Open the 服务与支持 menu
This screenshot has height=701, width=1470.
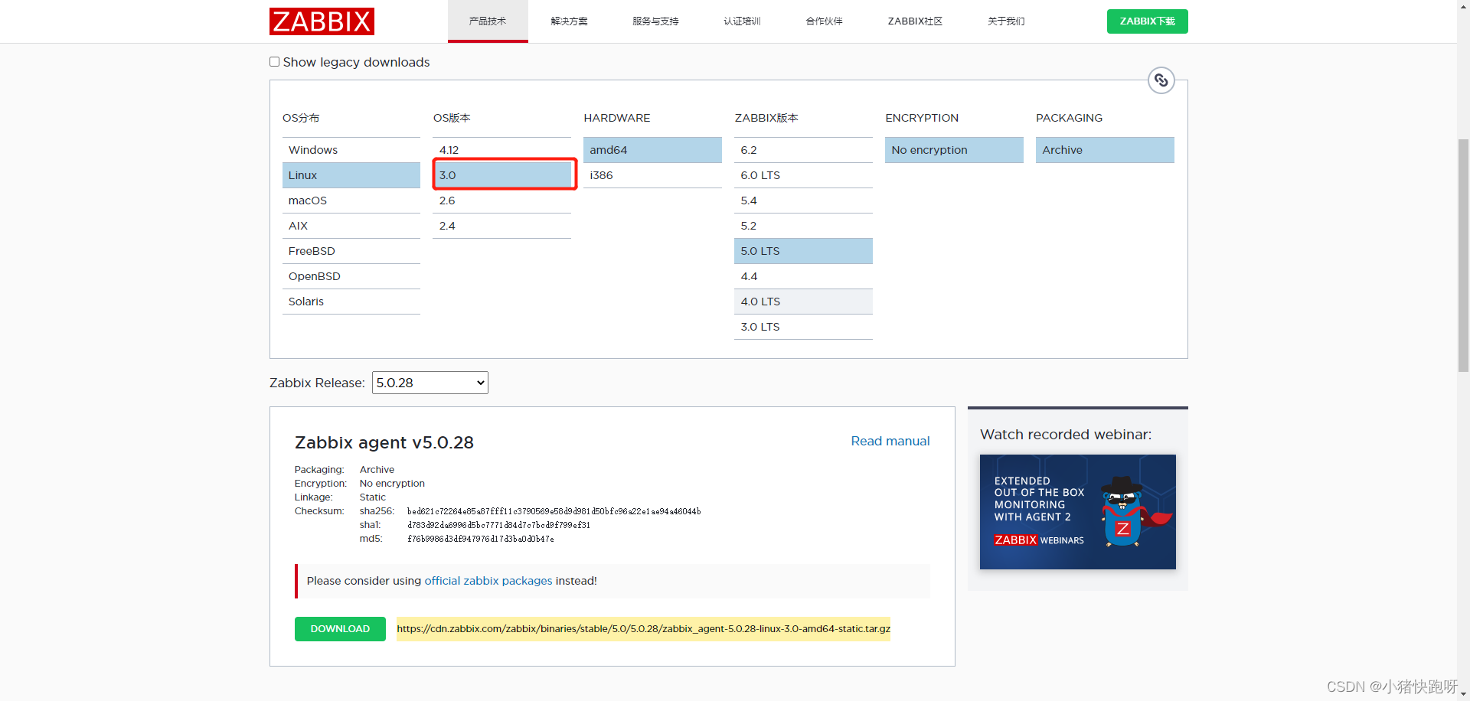pyautogui.click(x=655, y=21)
